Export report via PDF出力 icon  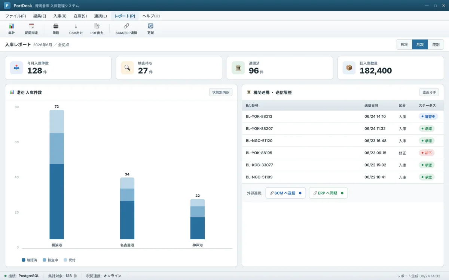[x=97, y=26]
